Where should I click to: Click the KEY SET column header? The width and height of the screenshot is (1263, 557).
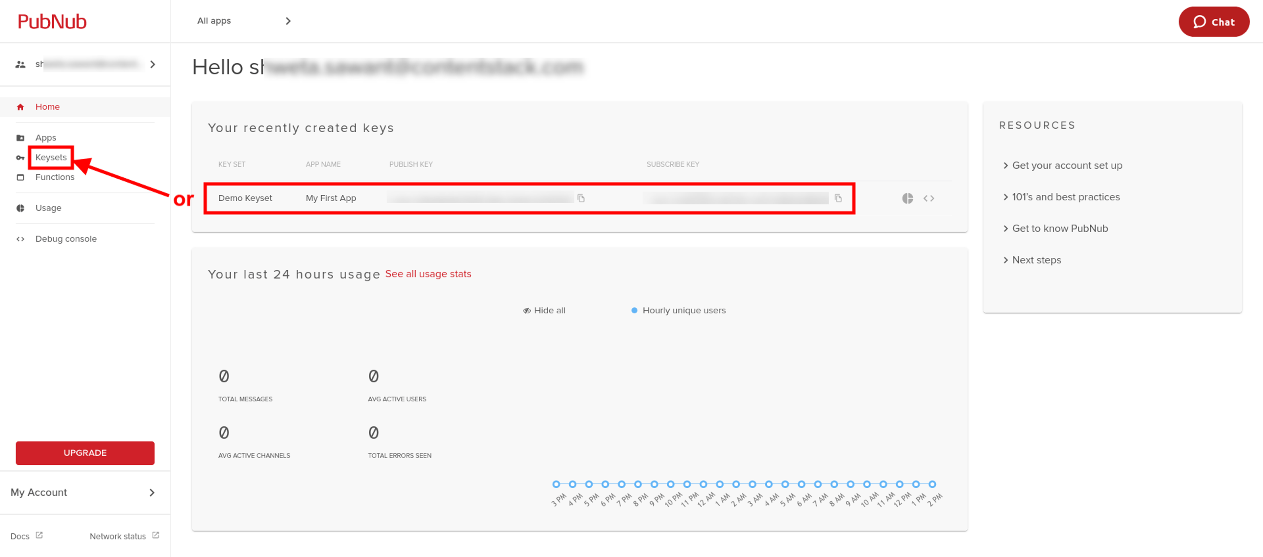232,164
